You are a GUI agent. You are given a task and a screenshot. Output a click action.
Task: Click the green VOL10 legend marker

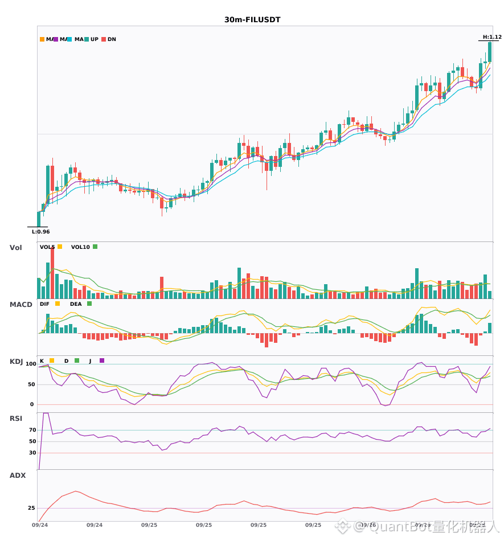pyautogui.click(x=95, y=247)
